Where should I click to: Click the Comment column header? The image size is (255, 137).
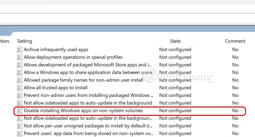point(235,41)
